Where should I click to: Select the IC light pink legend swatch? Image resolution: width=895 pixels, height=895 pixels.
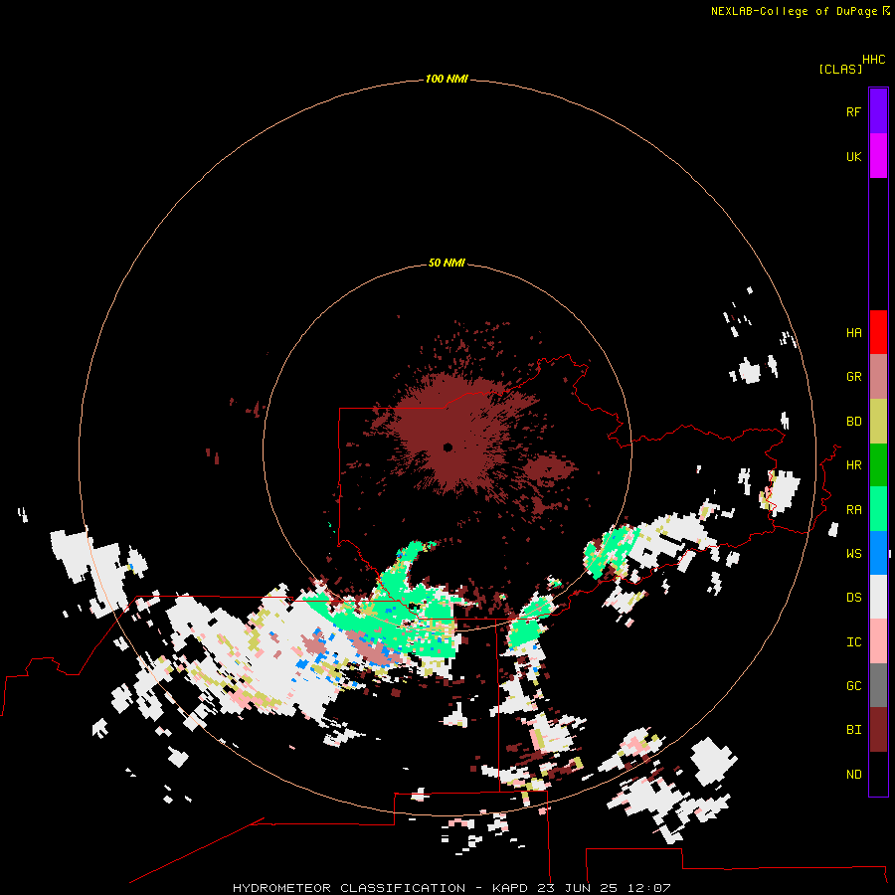click(x=878, y=641)
